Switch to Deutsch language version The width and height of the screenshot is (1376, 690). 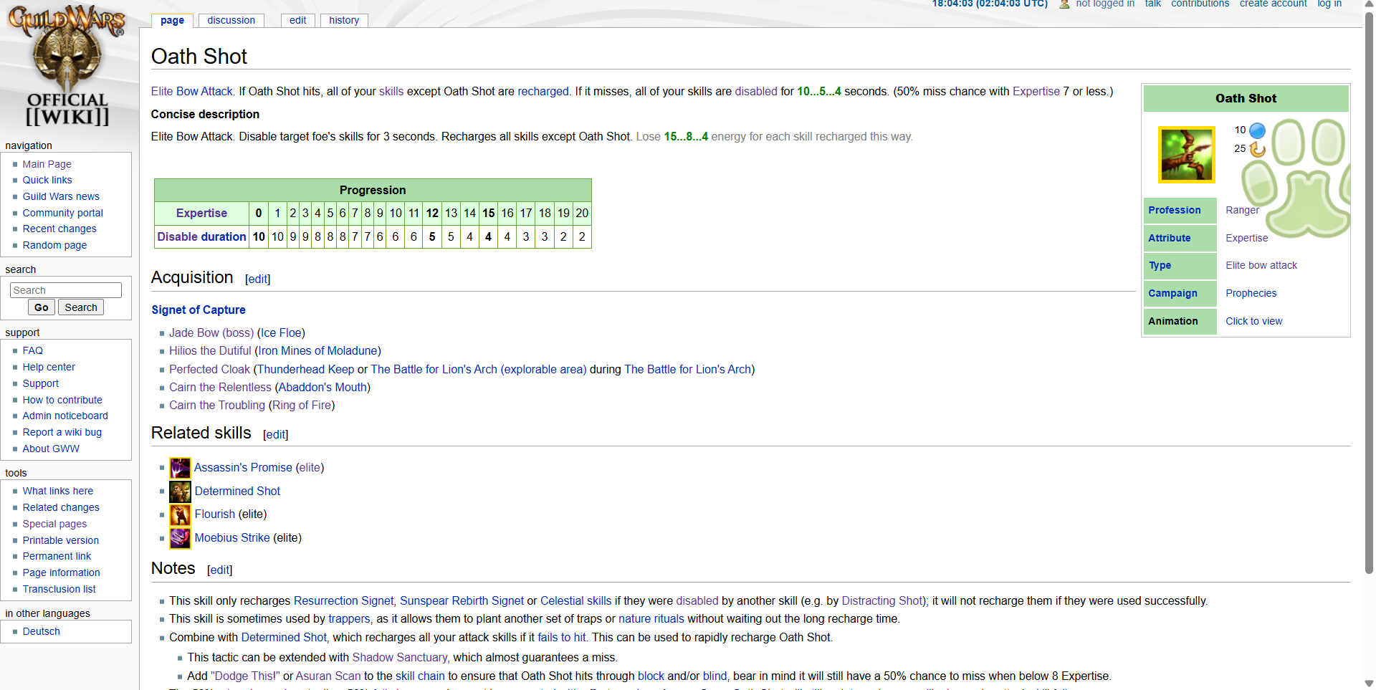pos(42,631)
